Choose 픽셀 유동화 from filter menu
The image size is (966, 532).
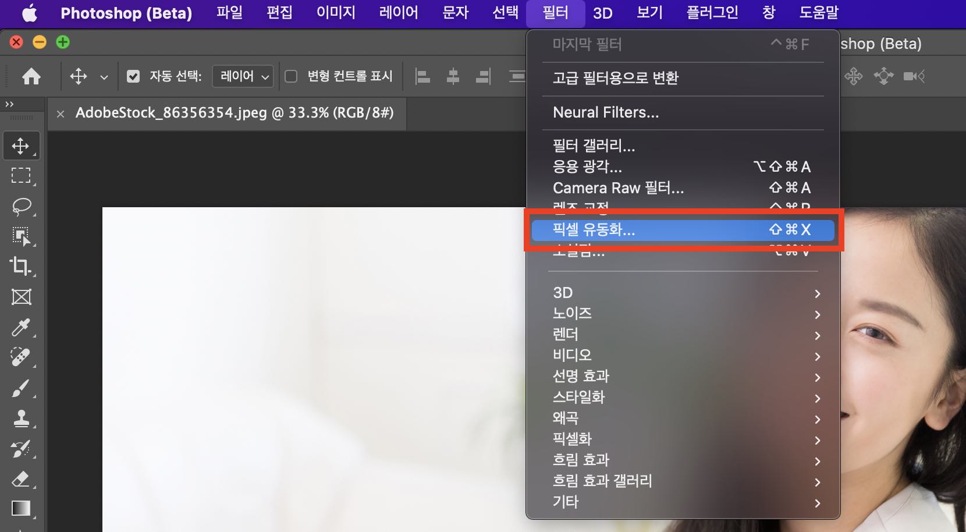[x=683, y=230]
